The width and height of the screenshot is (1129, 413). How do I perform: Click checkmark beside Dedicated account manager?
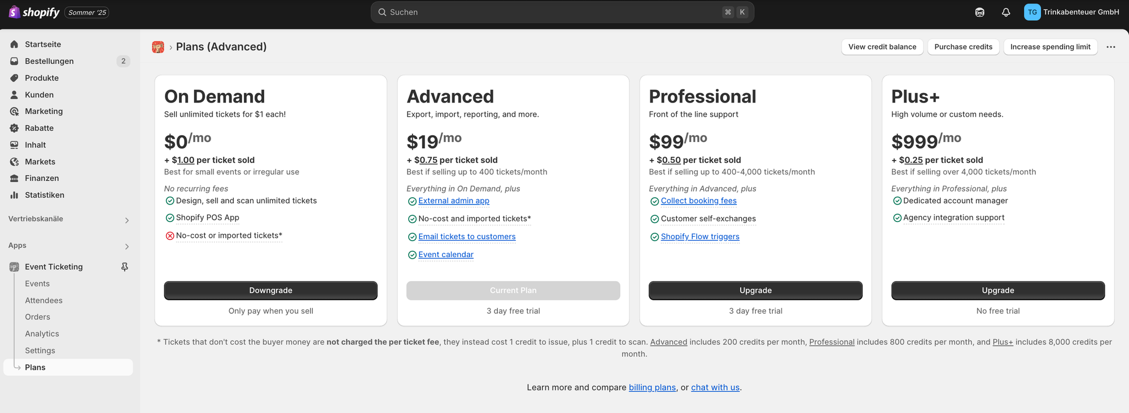897,201
